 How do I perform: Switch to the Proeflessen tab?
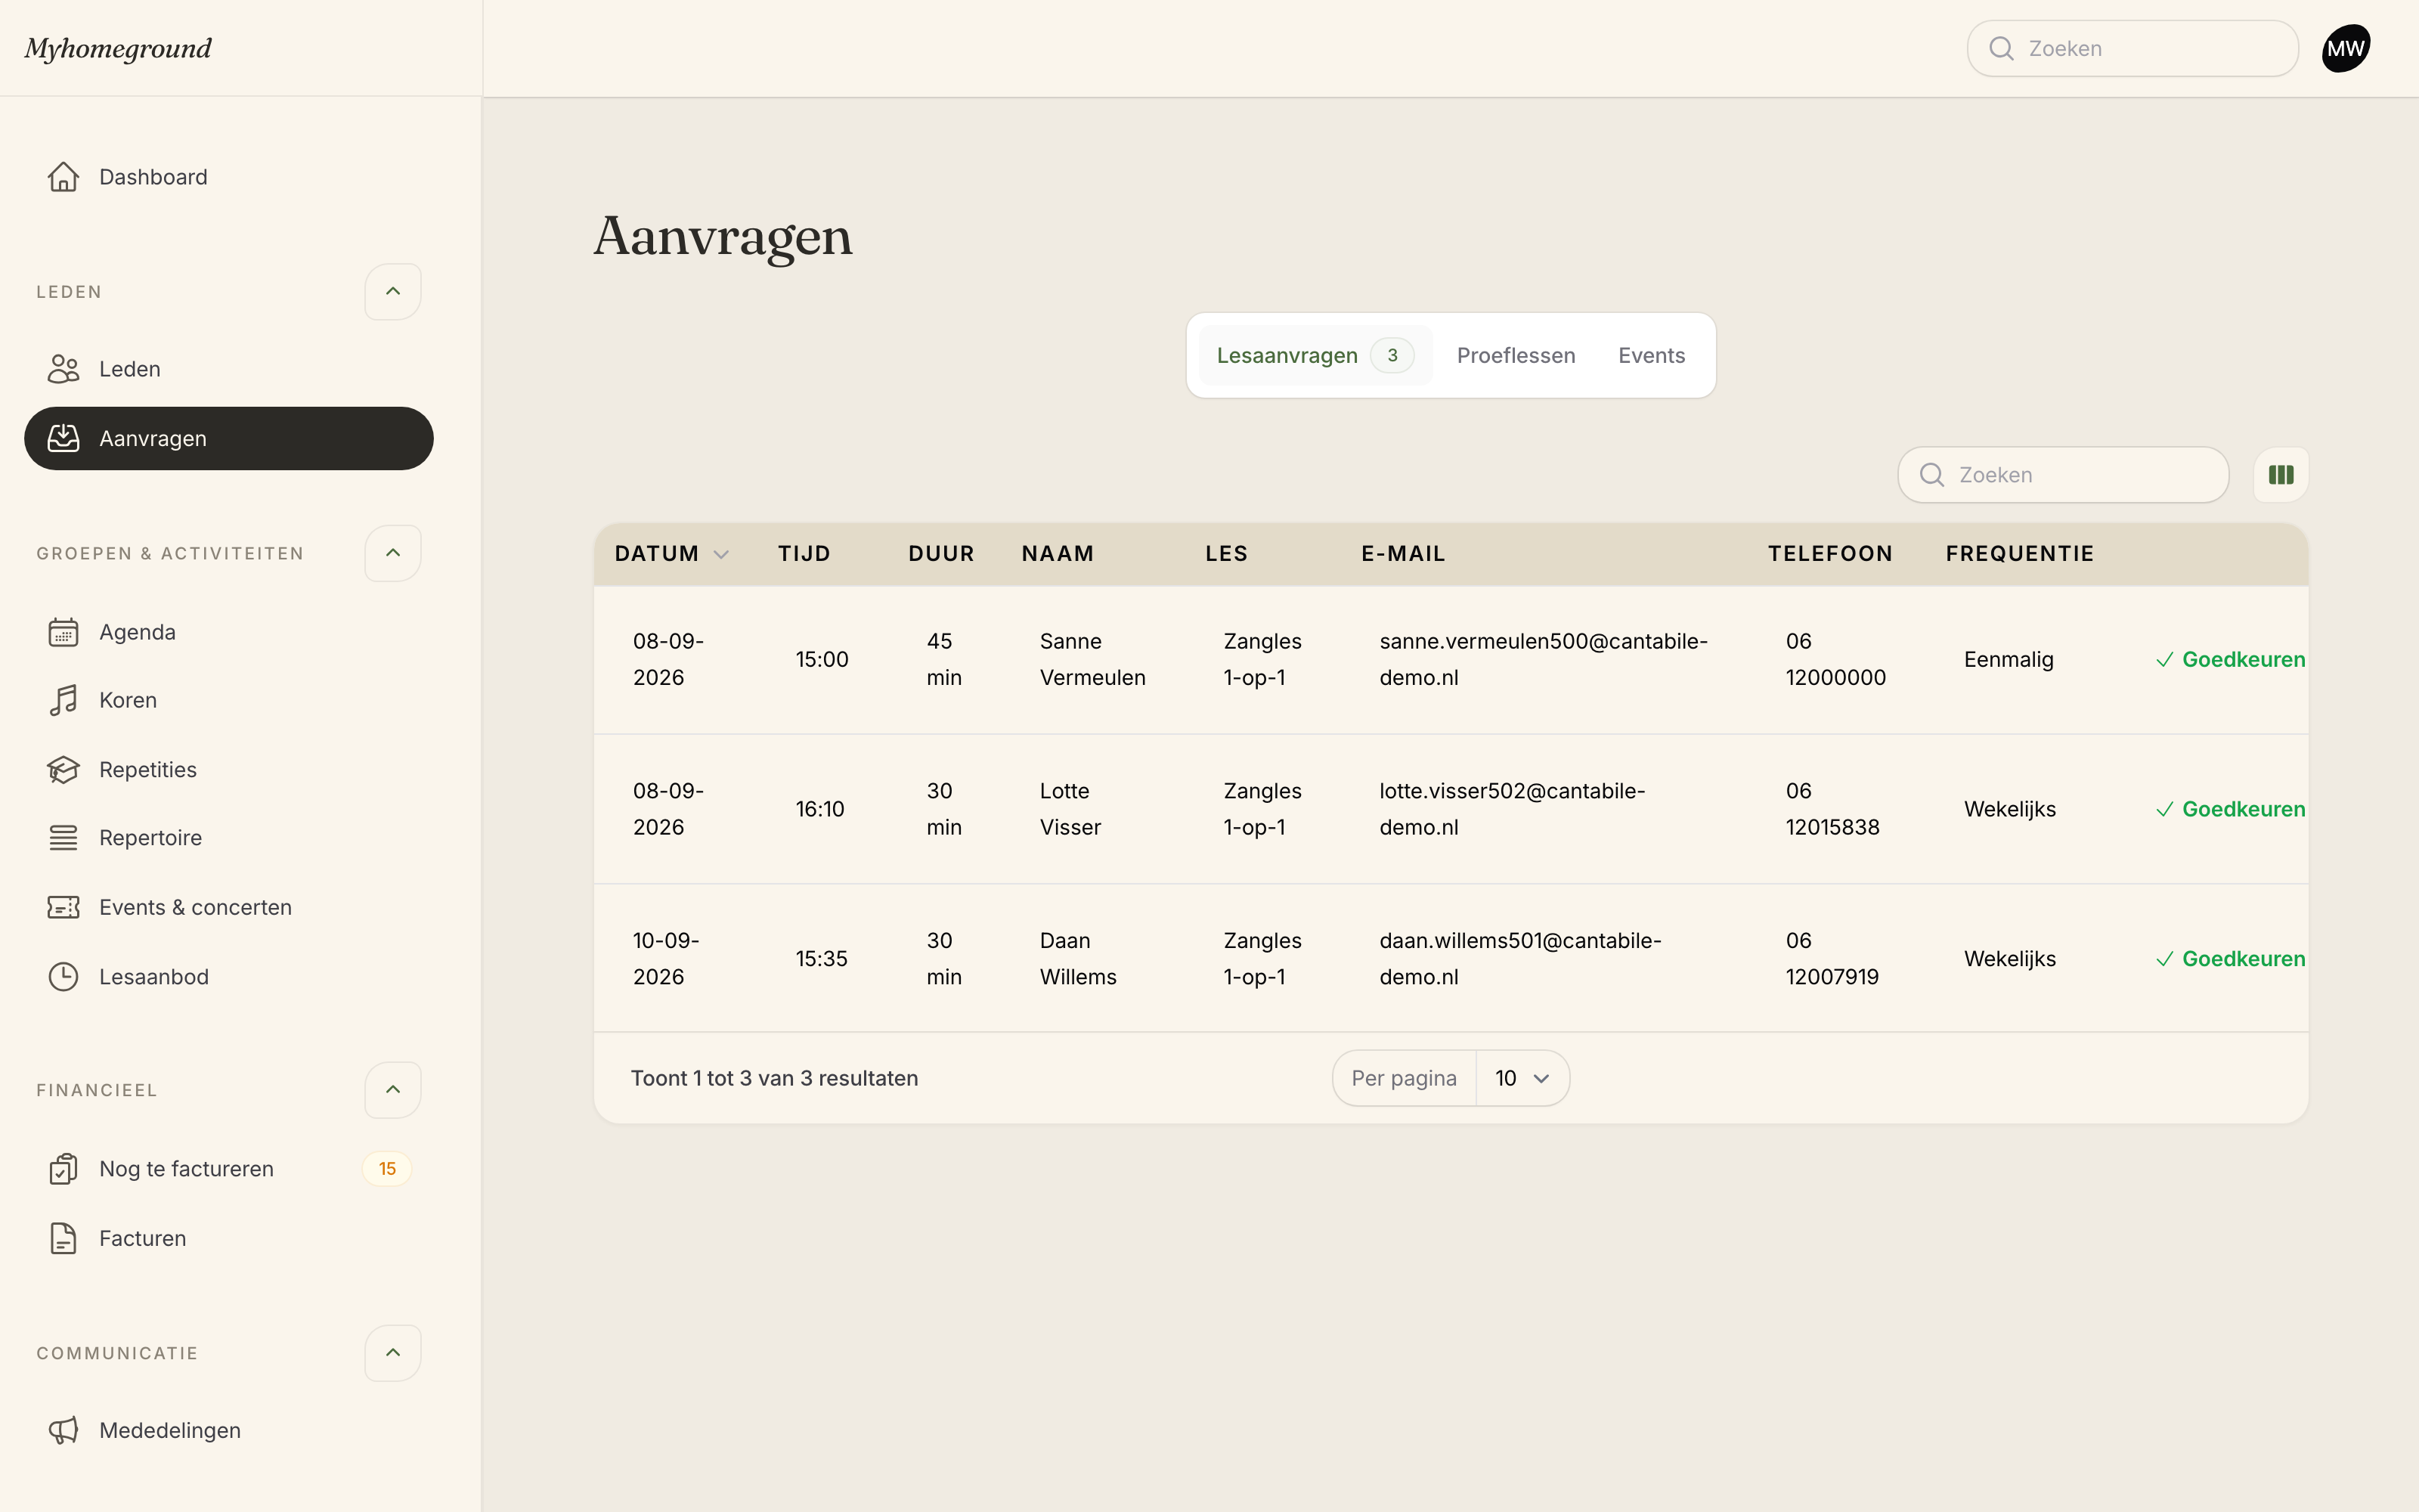click(x=1516, y=356)
